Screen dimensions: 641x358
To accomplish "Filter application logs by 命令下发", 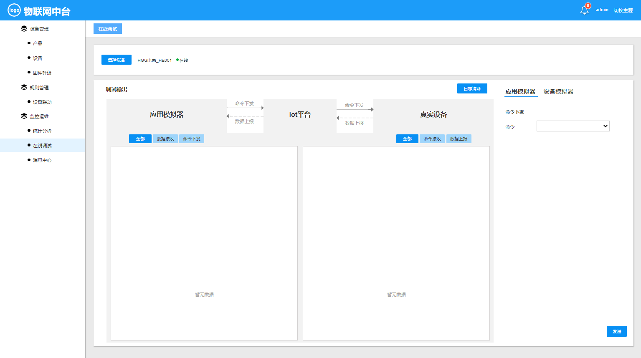I will (192, 139).
